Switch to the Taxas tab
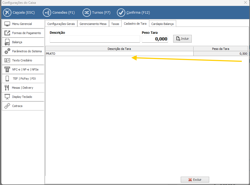250x185 pixels. click(x=115, y=24)
